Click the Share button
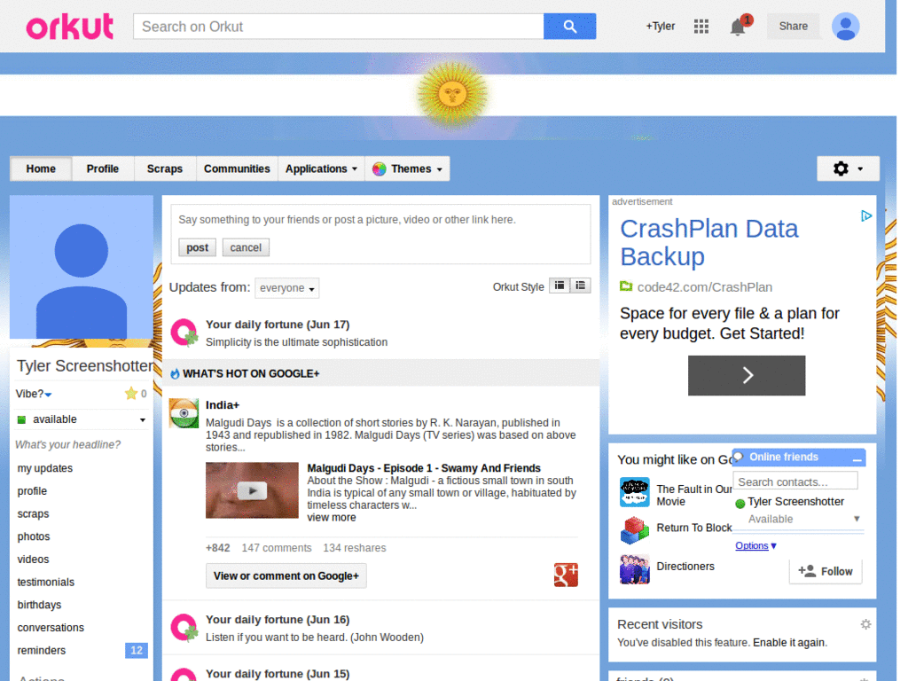The image size is (908, 681). pos(793,26)
